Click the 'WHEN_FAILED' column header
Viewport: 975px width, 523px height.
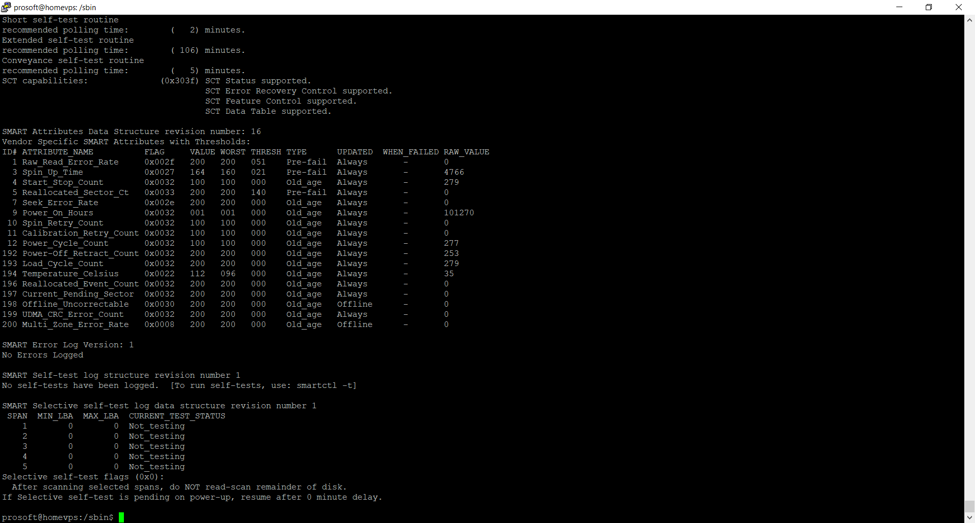click(411, 152)
